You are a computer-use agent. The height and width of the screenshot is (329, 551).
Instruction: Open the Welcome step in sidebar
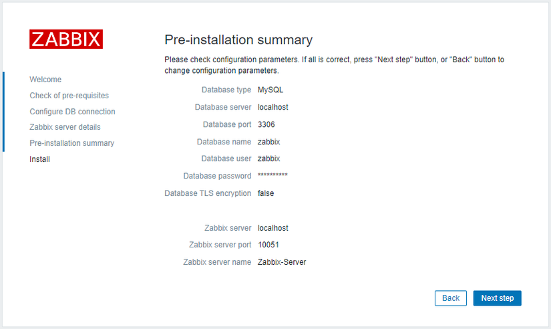pos(45,80)
